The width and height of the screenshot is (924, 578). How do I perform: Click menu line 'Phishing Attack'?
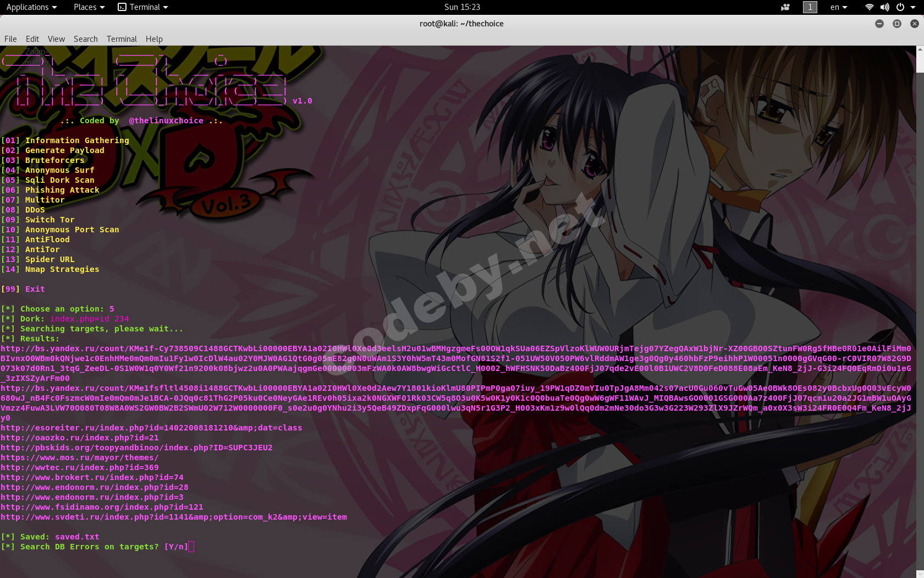(x=50, y=190)
